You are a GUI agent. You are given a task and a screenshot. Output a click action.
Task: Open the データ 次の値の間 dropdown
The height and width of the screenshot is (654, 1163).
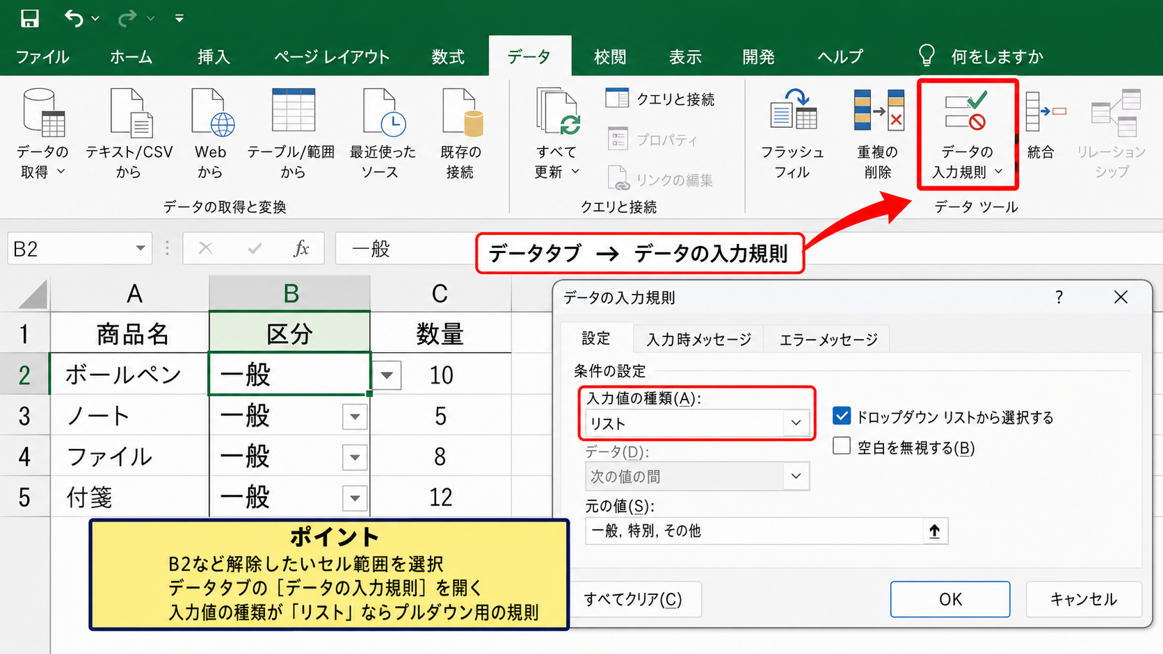(796, 476)
